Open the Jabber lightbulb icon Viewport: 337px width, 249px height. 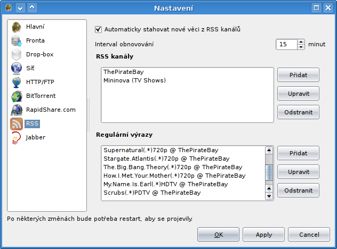pyautogui.click(x=17, y=137)
